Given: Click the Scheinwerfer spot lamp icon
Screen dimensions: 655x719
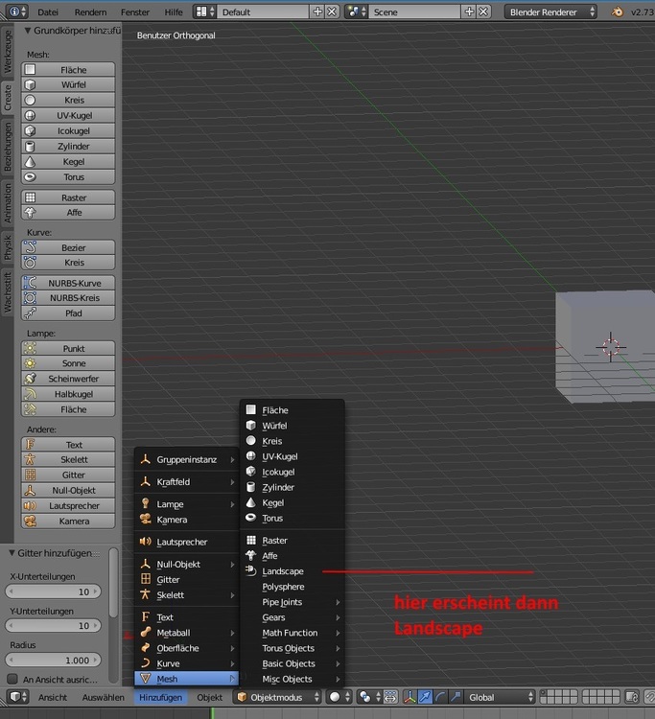Looking at the screenshot, I should pos(31,379).
